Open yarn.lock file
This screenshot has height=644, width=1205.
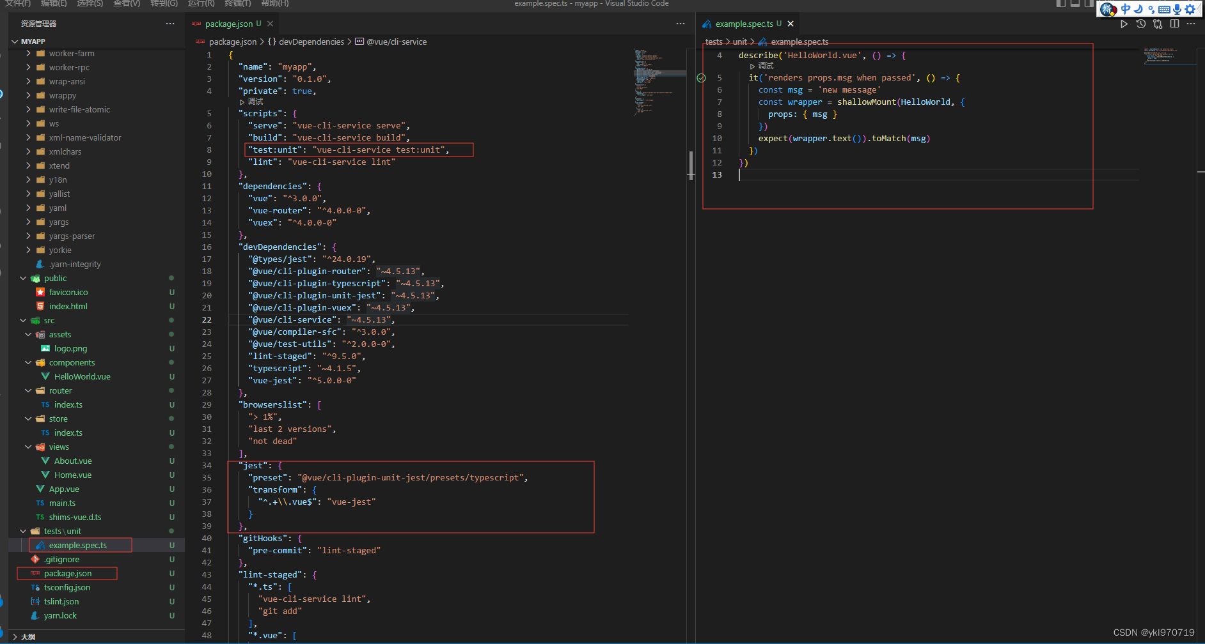[97, 615]
